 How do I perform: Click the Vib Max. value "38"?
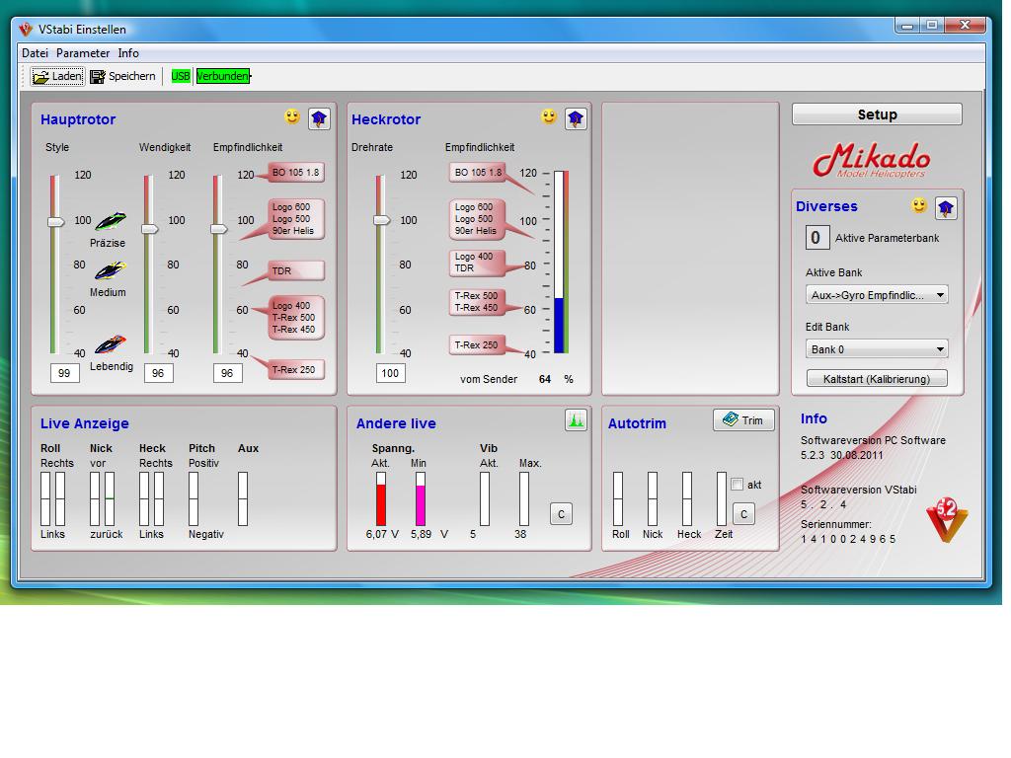pos(520,534)
